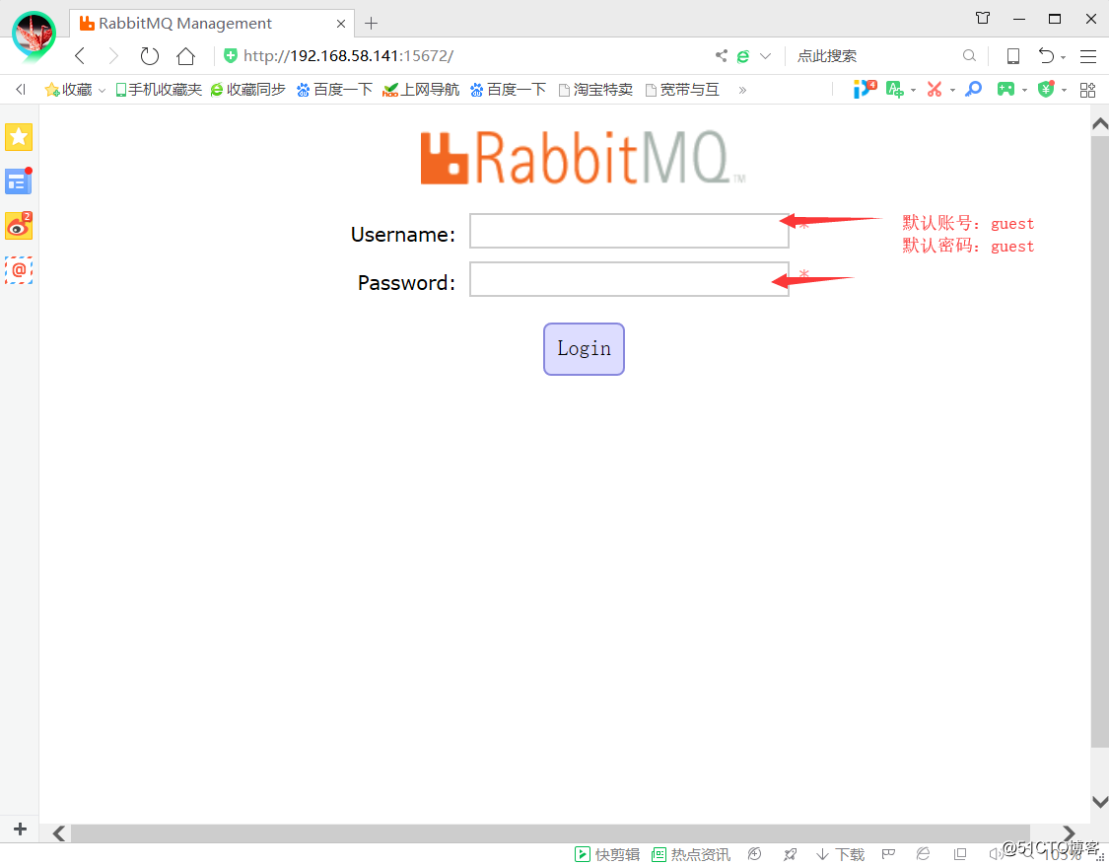This screenshot has height=866, width=1109.
Task: Expand the yen shield dropdown arrow
Action: point(1064,91)
